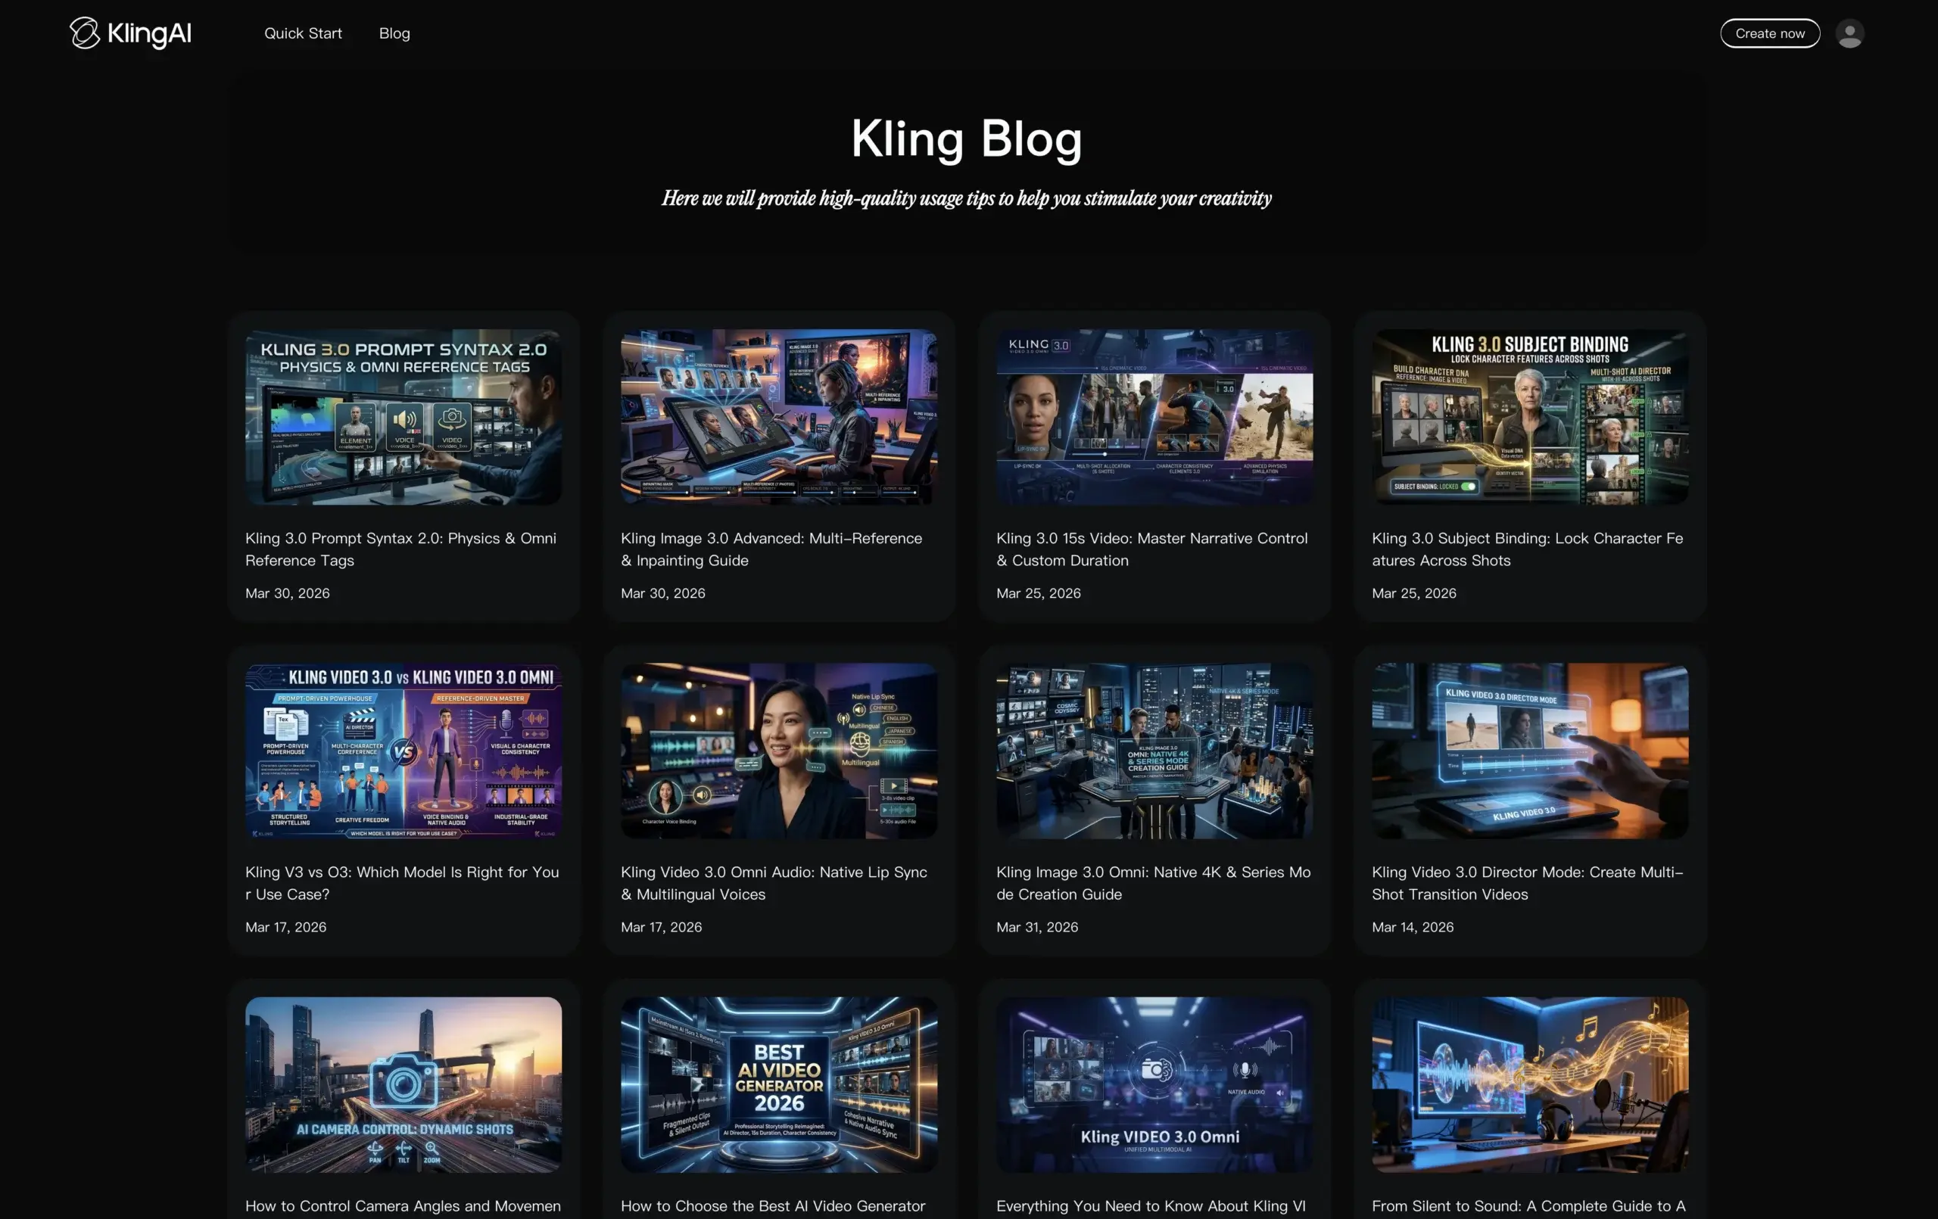Screen dimensions: 1938x1219
Task: Open 'Kling Image 3.0 Omni: Native 4K' title
Action: [1153, 883]
